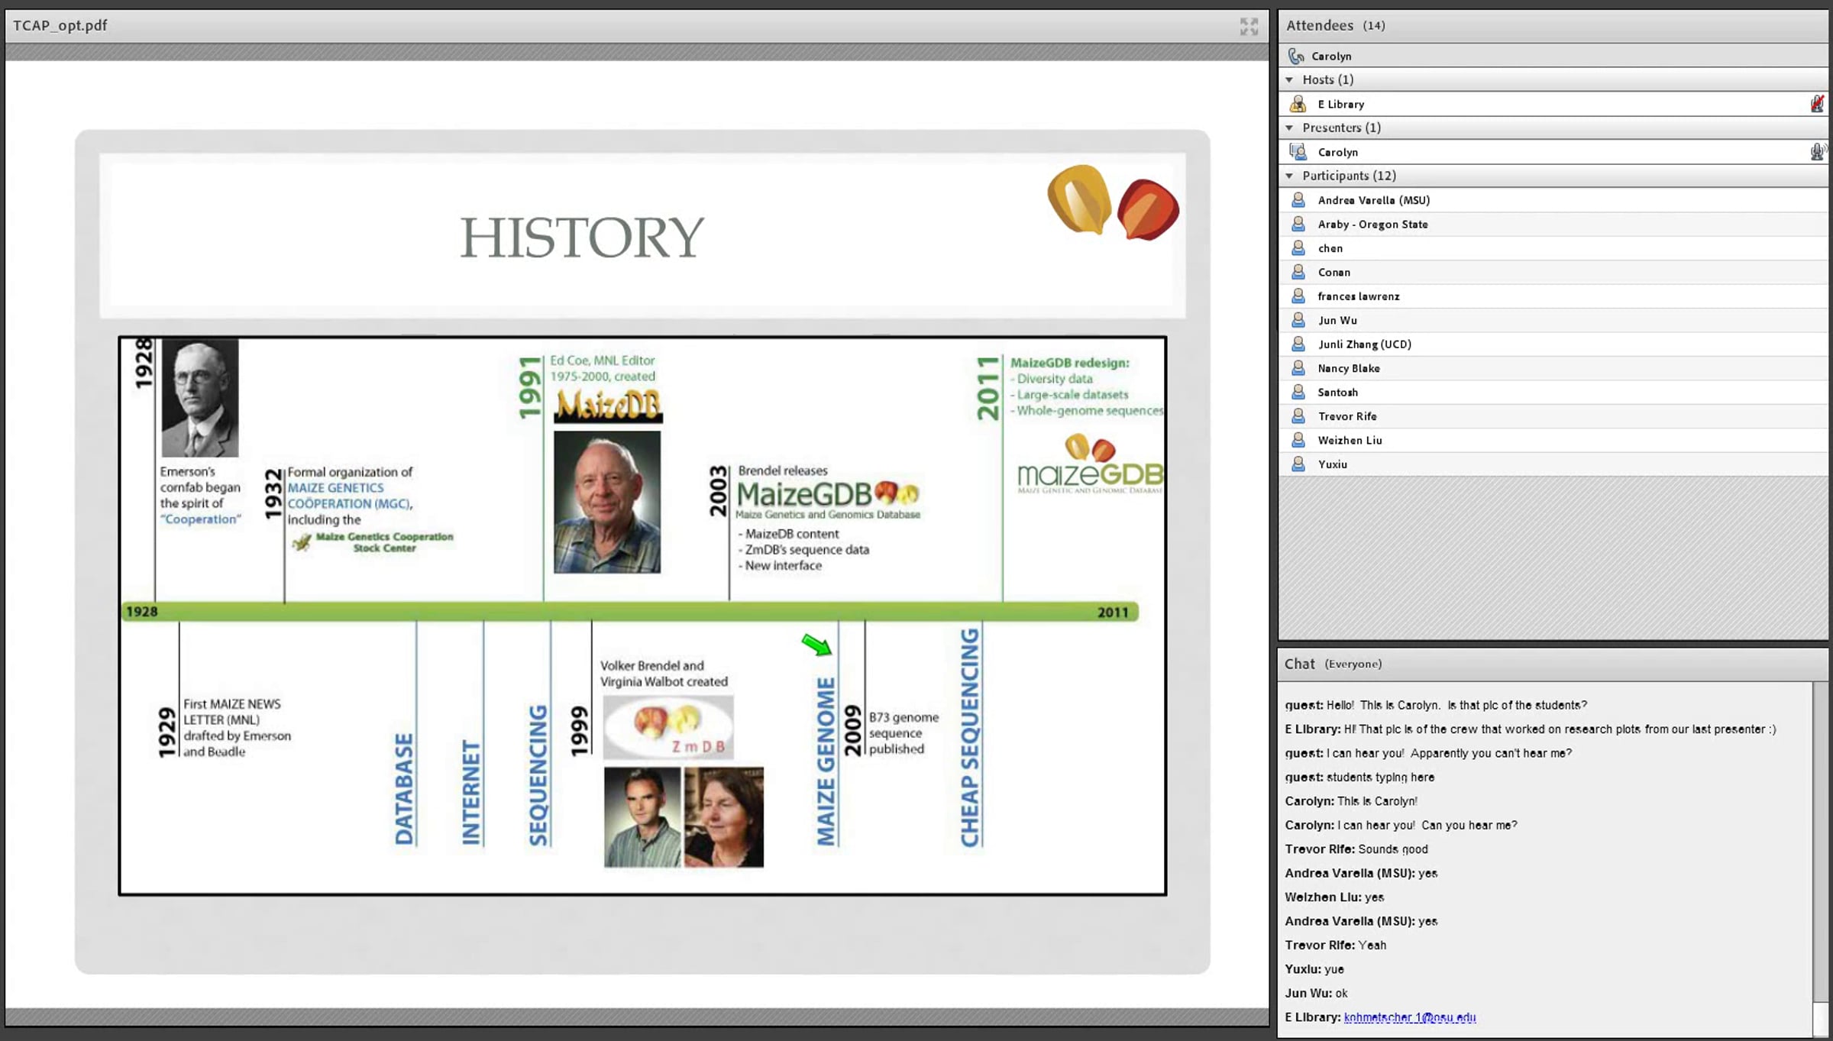Select attendee name Santosh
Screen dimensions: 1833x1041
(x=1337, y=393)
